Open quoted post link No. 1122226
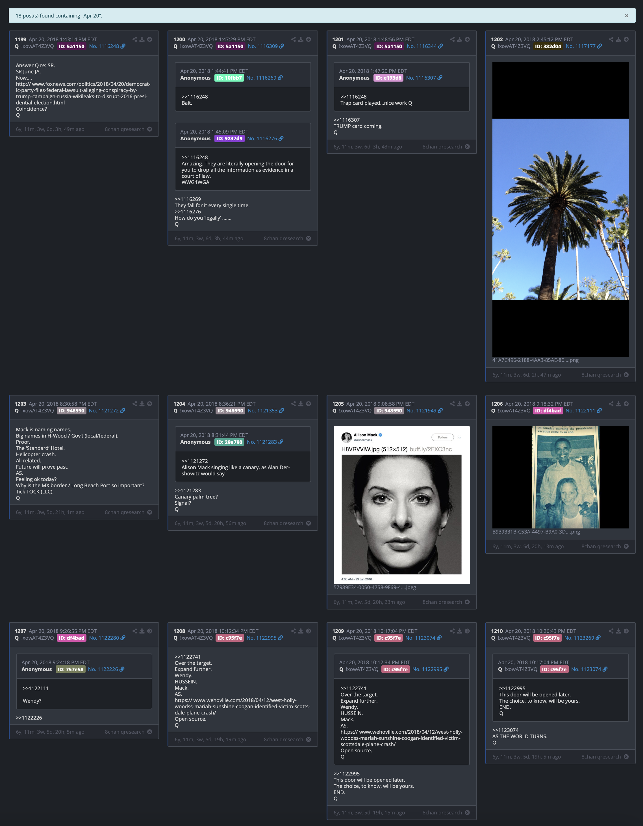This screenshot has width=643, height=826. [106, 669]
